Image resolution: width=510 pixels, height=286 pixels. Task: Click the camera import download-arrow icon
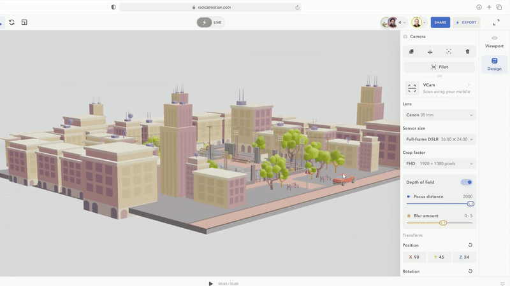click(430, 51)
